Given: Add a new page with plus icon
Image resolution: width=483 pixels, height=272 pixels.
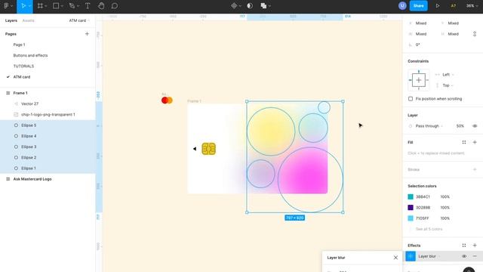Looking at the screenshot, I should click(x=87, y=34).
